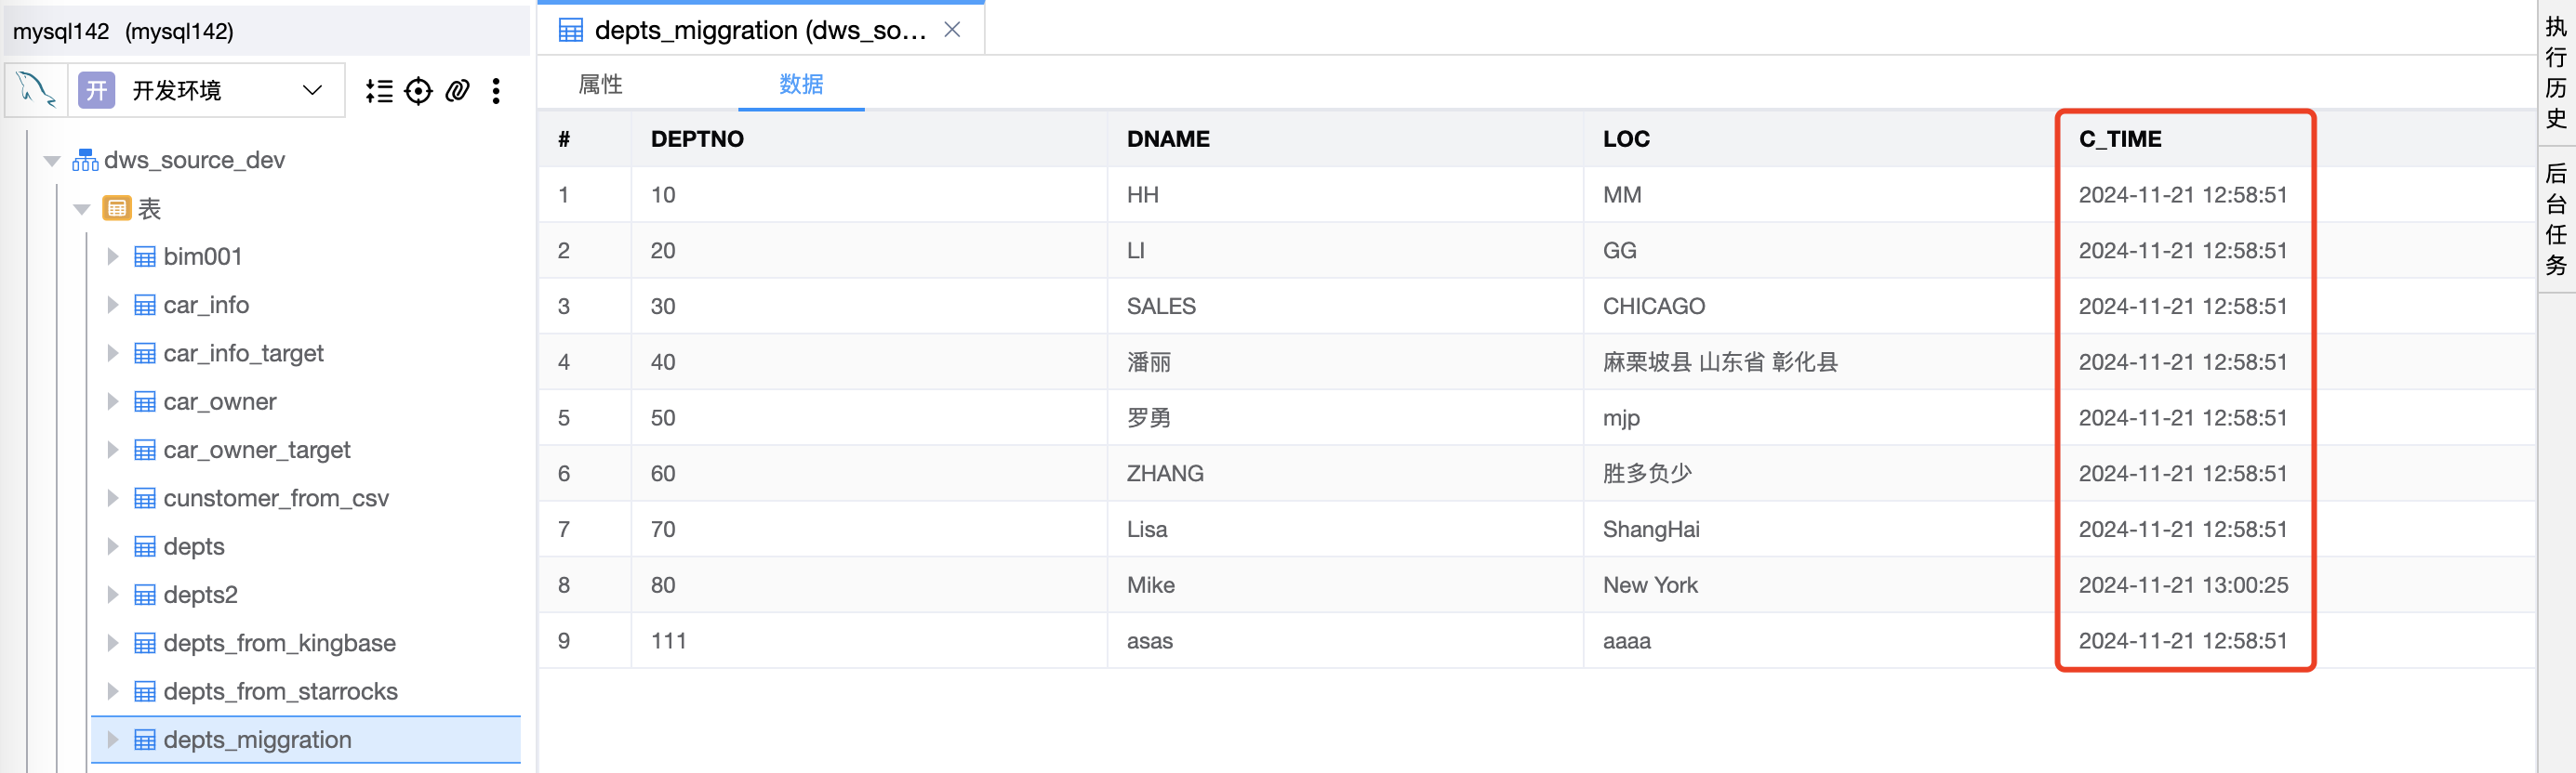Open the 开发环境 environment dropdown
2576x773 pixels.
[312, 90]
